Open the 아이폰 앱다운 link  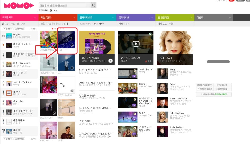[x=222, y=89]
